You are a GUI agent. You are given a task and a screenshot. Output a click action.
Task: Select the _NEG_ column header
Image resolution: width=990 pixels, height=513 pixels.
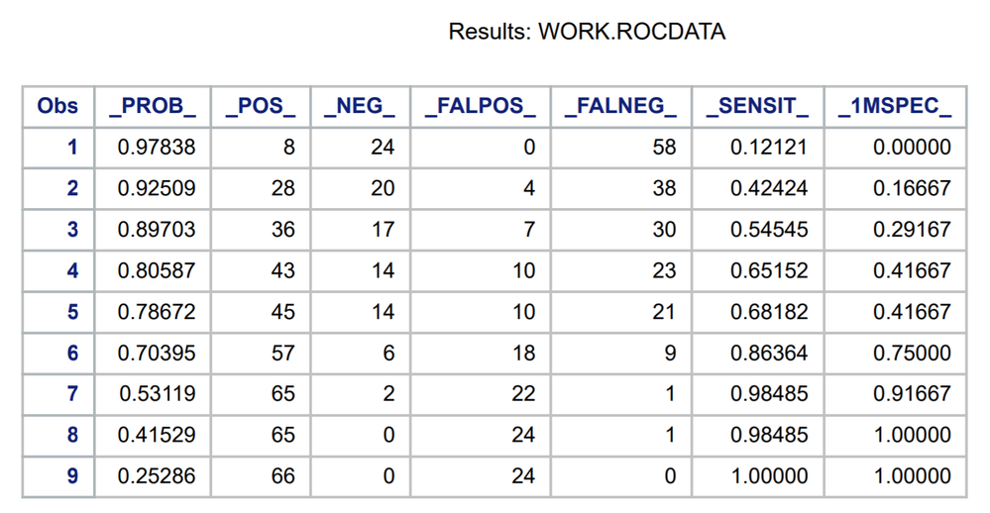[x=360, y=107]
